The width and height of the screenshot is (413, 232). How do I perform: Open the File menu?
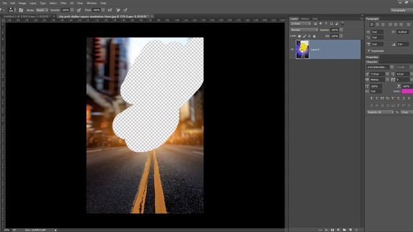click(x=5, y=3)
